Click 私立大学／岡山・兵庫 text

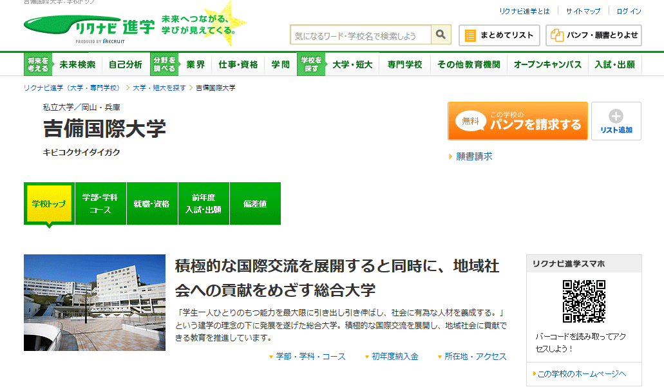click(81, 108)
